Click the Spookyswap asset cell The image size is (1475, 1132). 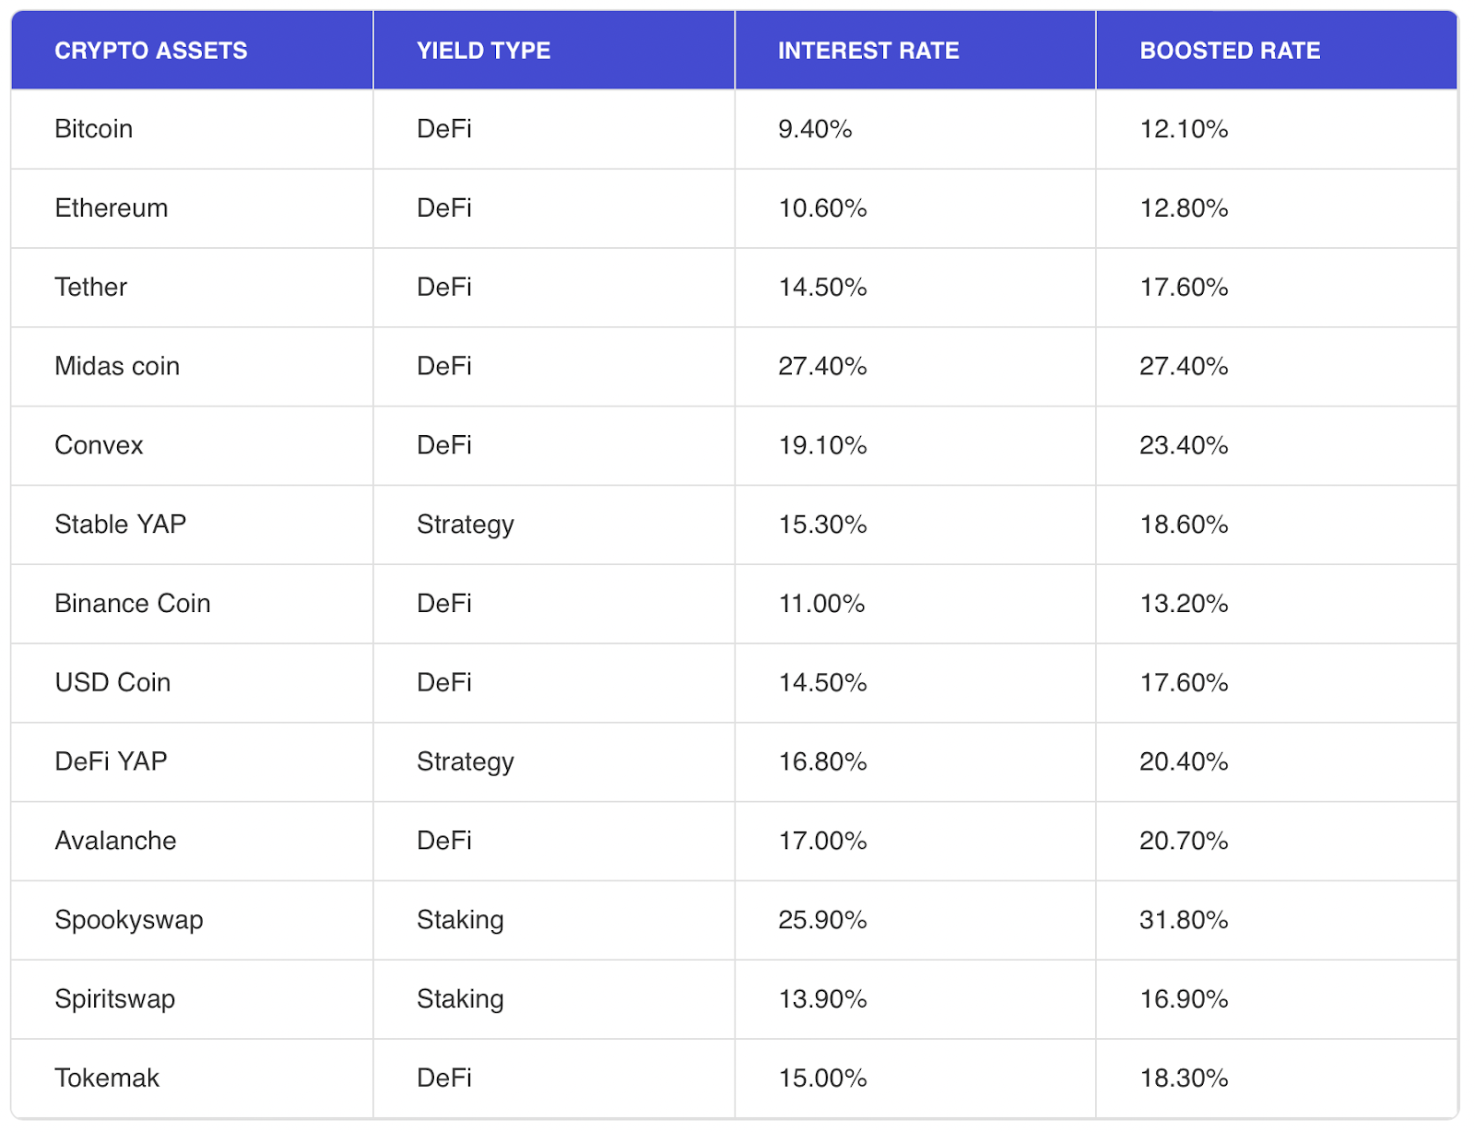tap(129, 920)
